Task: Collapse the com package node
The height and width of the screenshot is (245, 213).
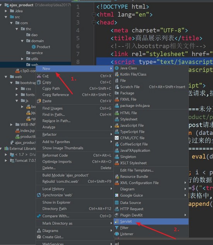Action: point(11,23)
